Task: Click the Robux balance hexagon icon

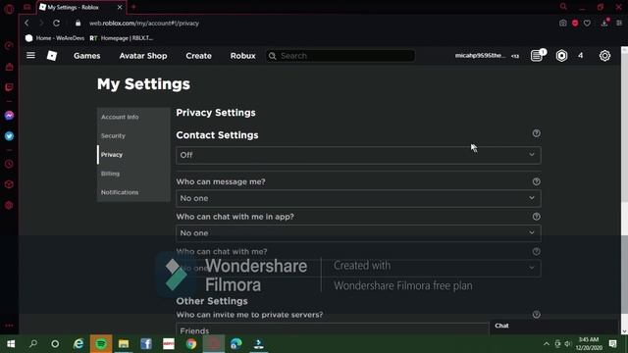Action: (561, 55)
